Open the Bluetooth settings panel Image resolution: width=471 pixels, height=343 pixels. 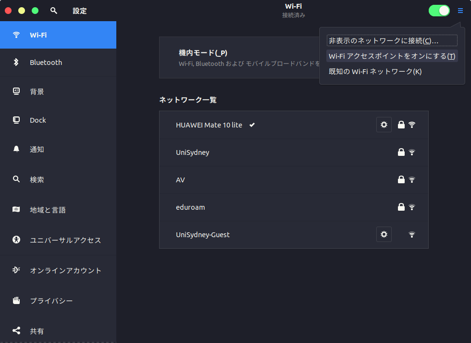tap(58, 63)
